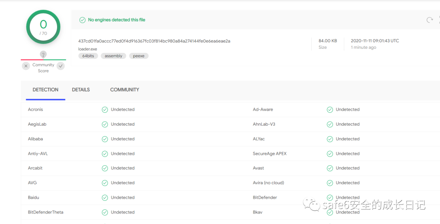
Task: Click the AVG engine name
Action: click(32, 183)
